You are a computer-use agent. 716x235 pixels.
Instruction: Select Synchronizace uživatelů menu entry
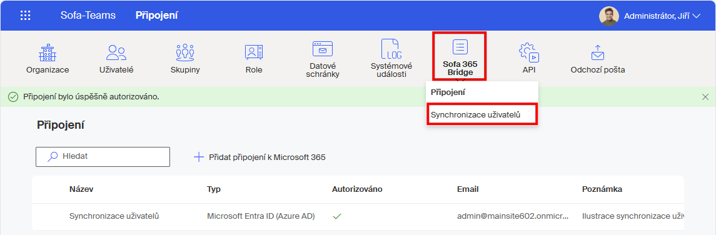pyautogui.click(x=482, y=114)
